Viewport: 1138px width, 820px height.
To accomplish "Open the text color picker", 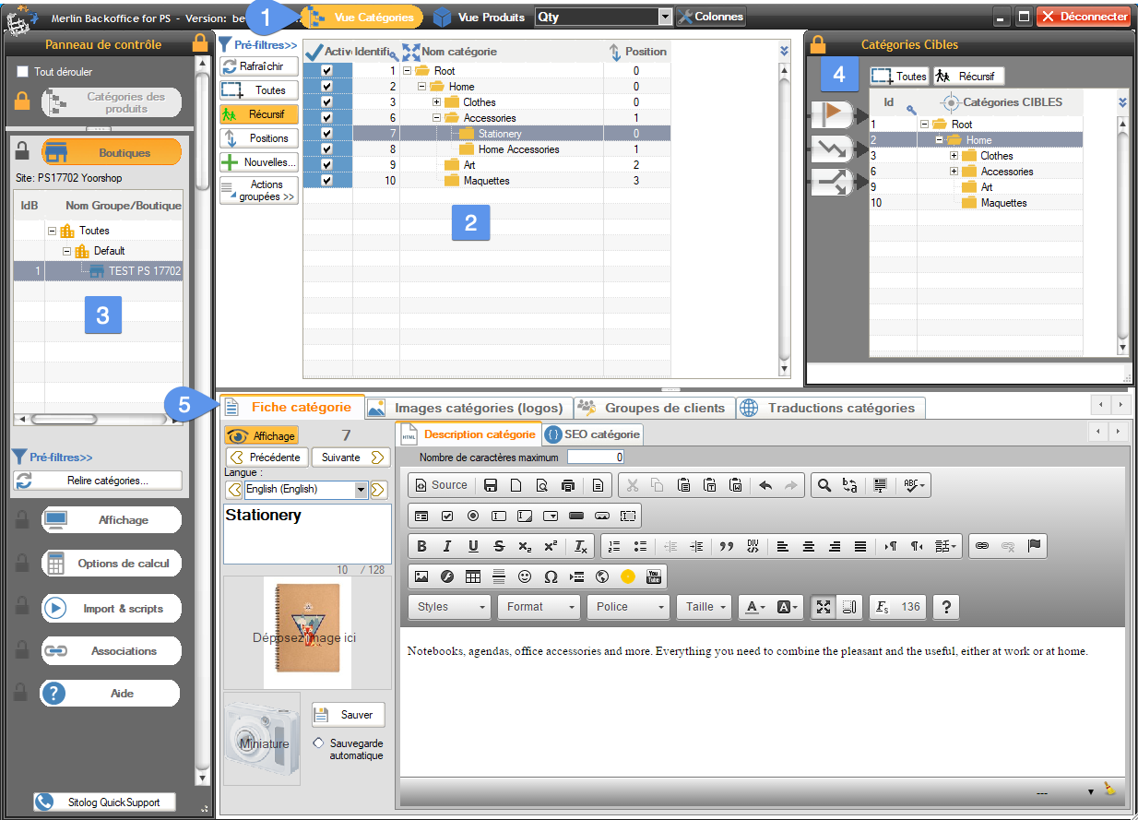I will [x=755, y=607].
